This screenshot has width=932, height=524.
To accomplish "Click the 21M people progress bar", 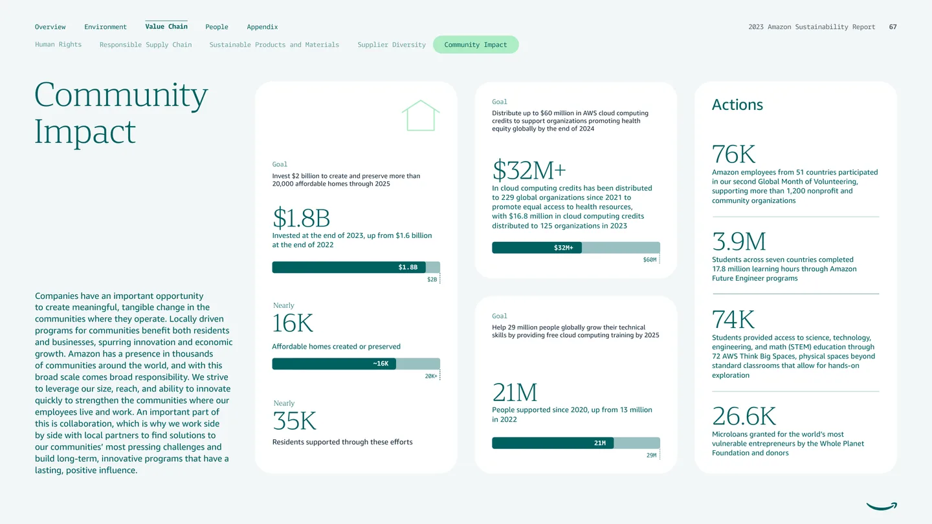I will click(576, 443).
